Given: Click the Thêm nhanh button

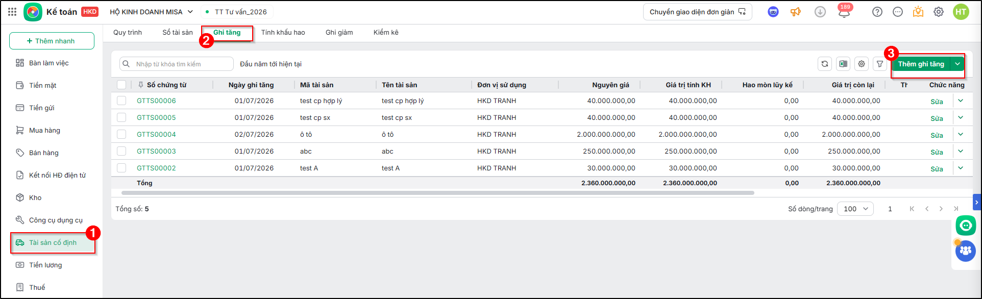Looking at the screenshot, I should pyautogui.click(x=52, y=41).
